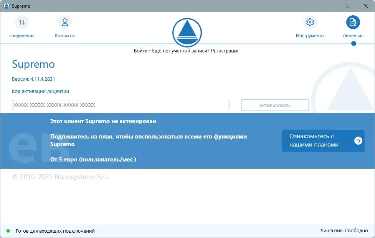Switch to the Лицензия tab label
The height and width of the screenshot is (238, 375).
pyautogui.click(x=353, y=36)
